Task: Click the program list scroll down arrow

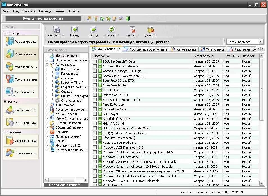Action: [261, 183]
